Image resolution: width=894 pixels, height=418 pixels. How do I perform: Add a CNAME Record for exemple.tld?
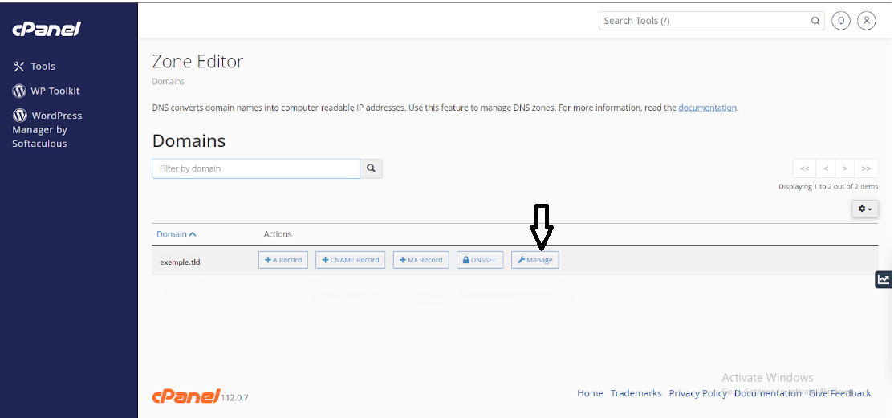[x=350, y=260]
